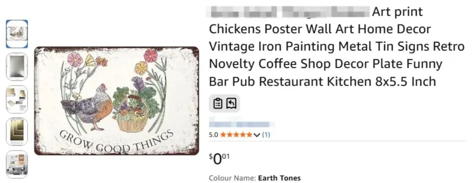Click the chicken illustration in main image
Screen dimensions: 472x183
coord(87,107)
